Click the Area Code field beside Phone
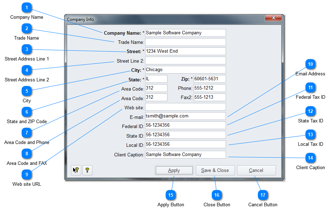Image resolution: width=331 pixels, height=213 pixels. 156,88
